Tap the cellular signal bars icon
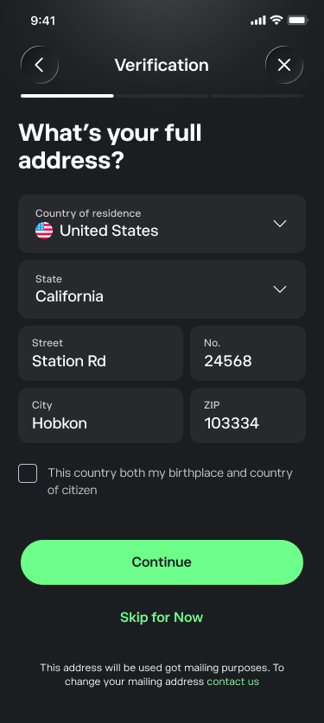Viewport: 324px width, 723px height. pos(258,20)
